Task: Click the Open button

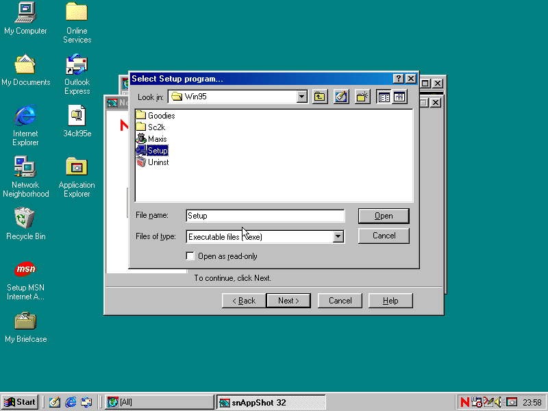Action: [384, 216]
